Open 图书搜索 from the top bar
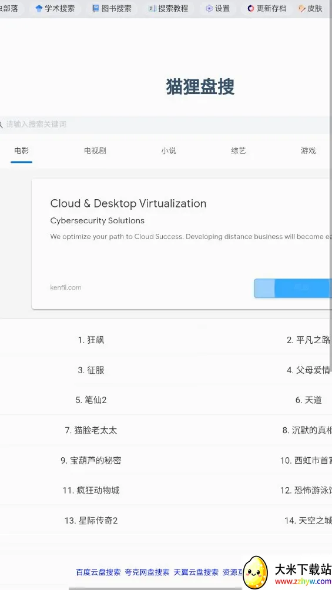332x590 pixels. (x=112, y=8)
